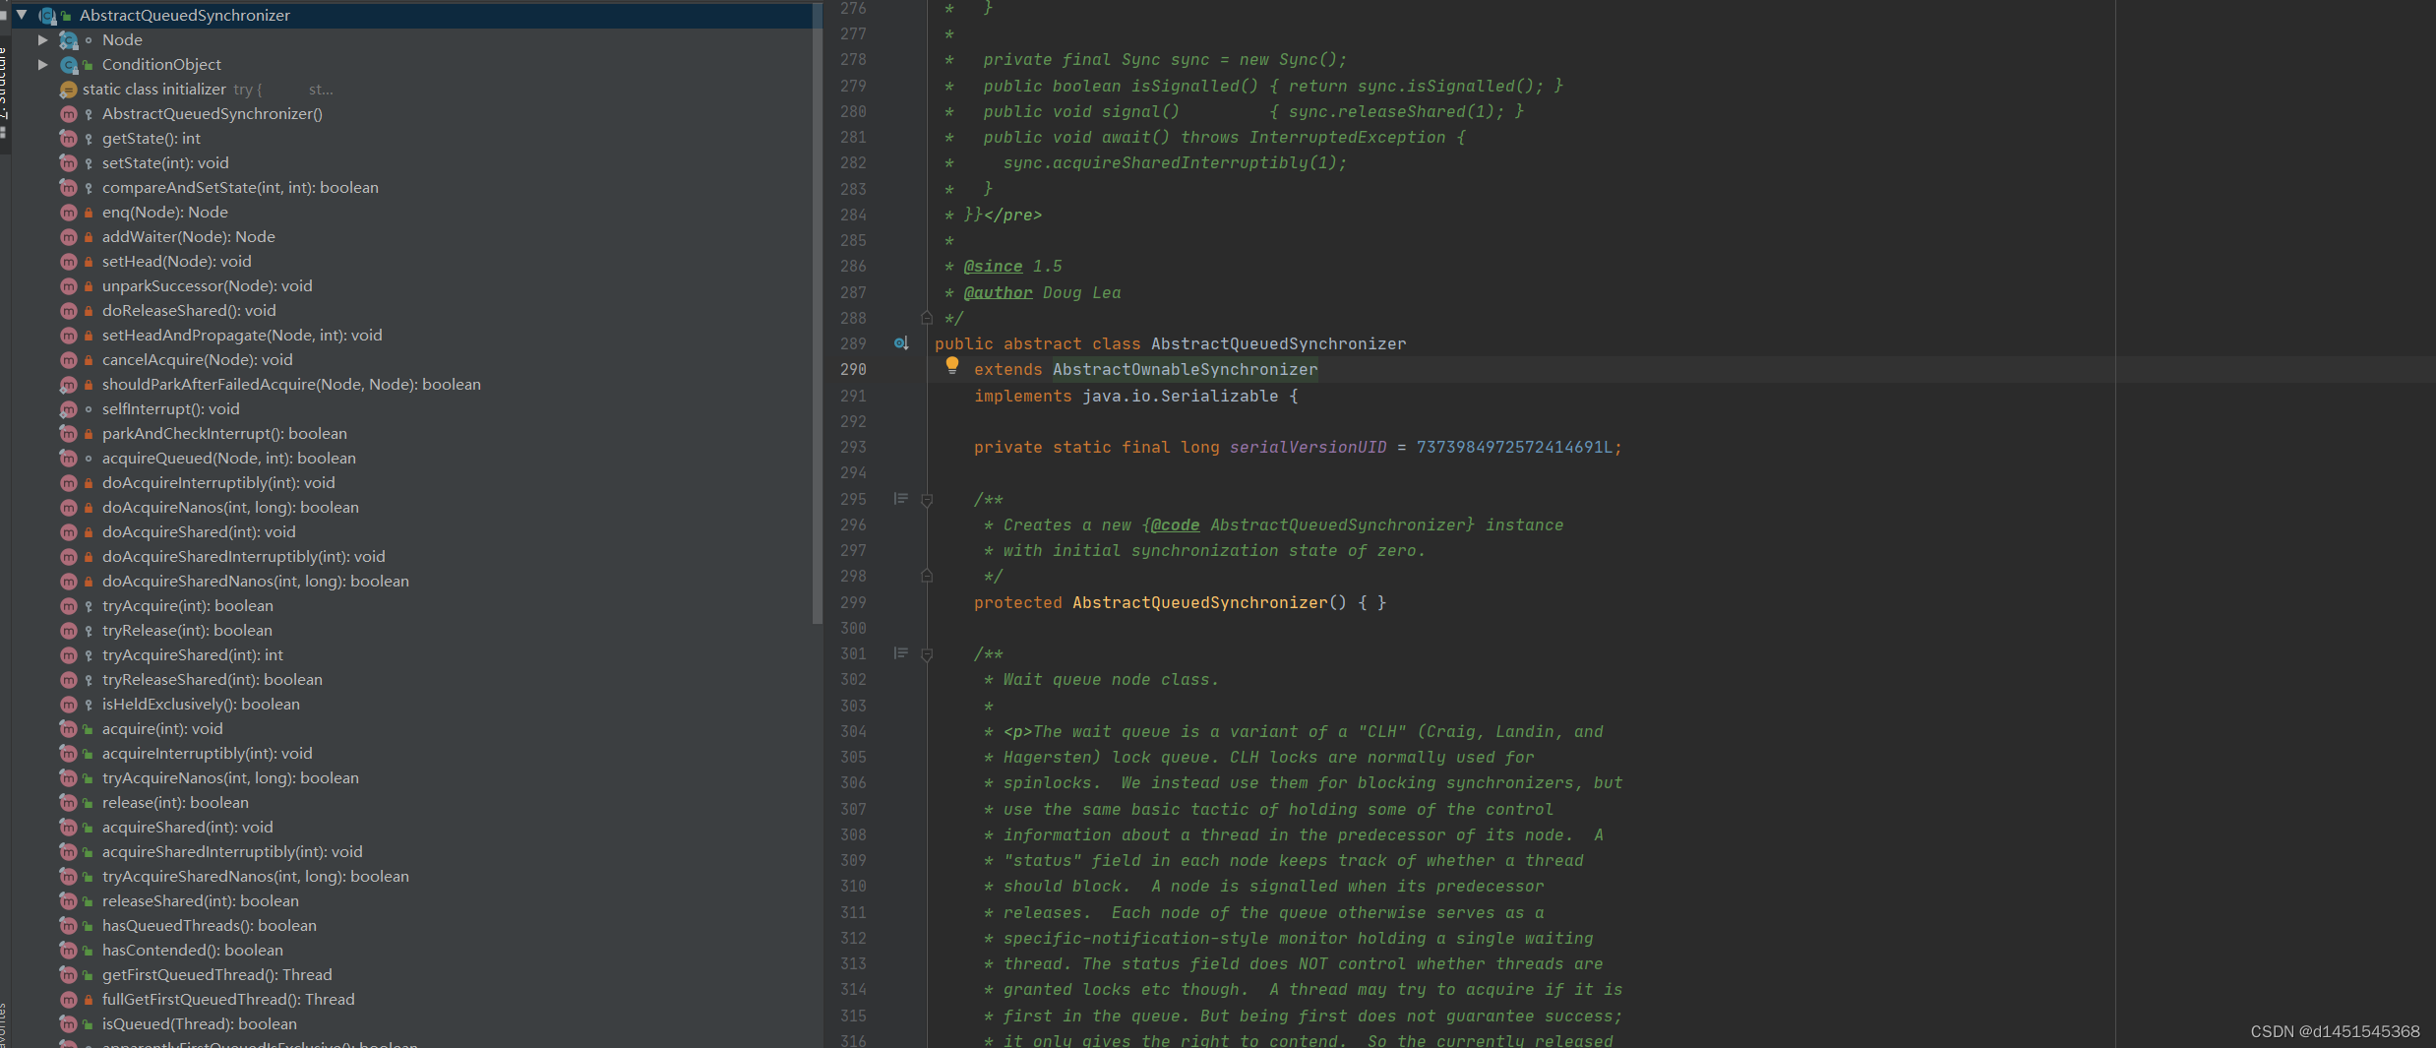Click the key icon next to tryAcquire(int)

89,606
